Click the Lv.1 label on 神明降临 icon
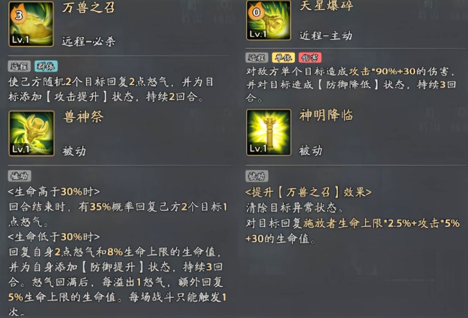The height and width of the screenshot is (318, 468). click(x=257, y=148)
